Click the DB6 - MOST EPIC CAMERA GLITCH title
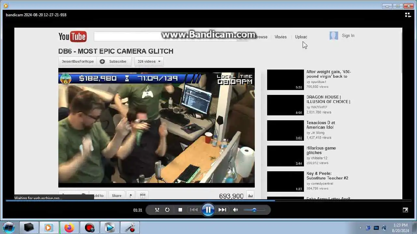The height and width of the screenshot is (234, 417). tap(116, 51)
